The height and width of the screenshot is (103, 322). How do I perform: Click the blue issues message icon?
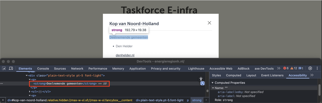301,68
